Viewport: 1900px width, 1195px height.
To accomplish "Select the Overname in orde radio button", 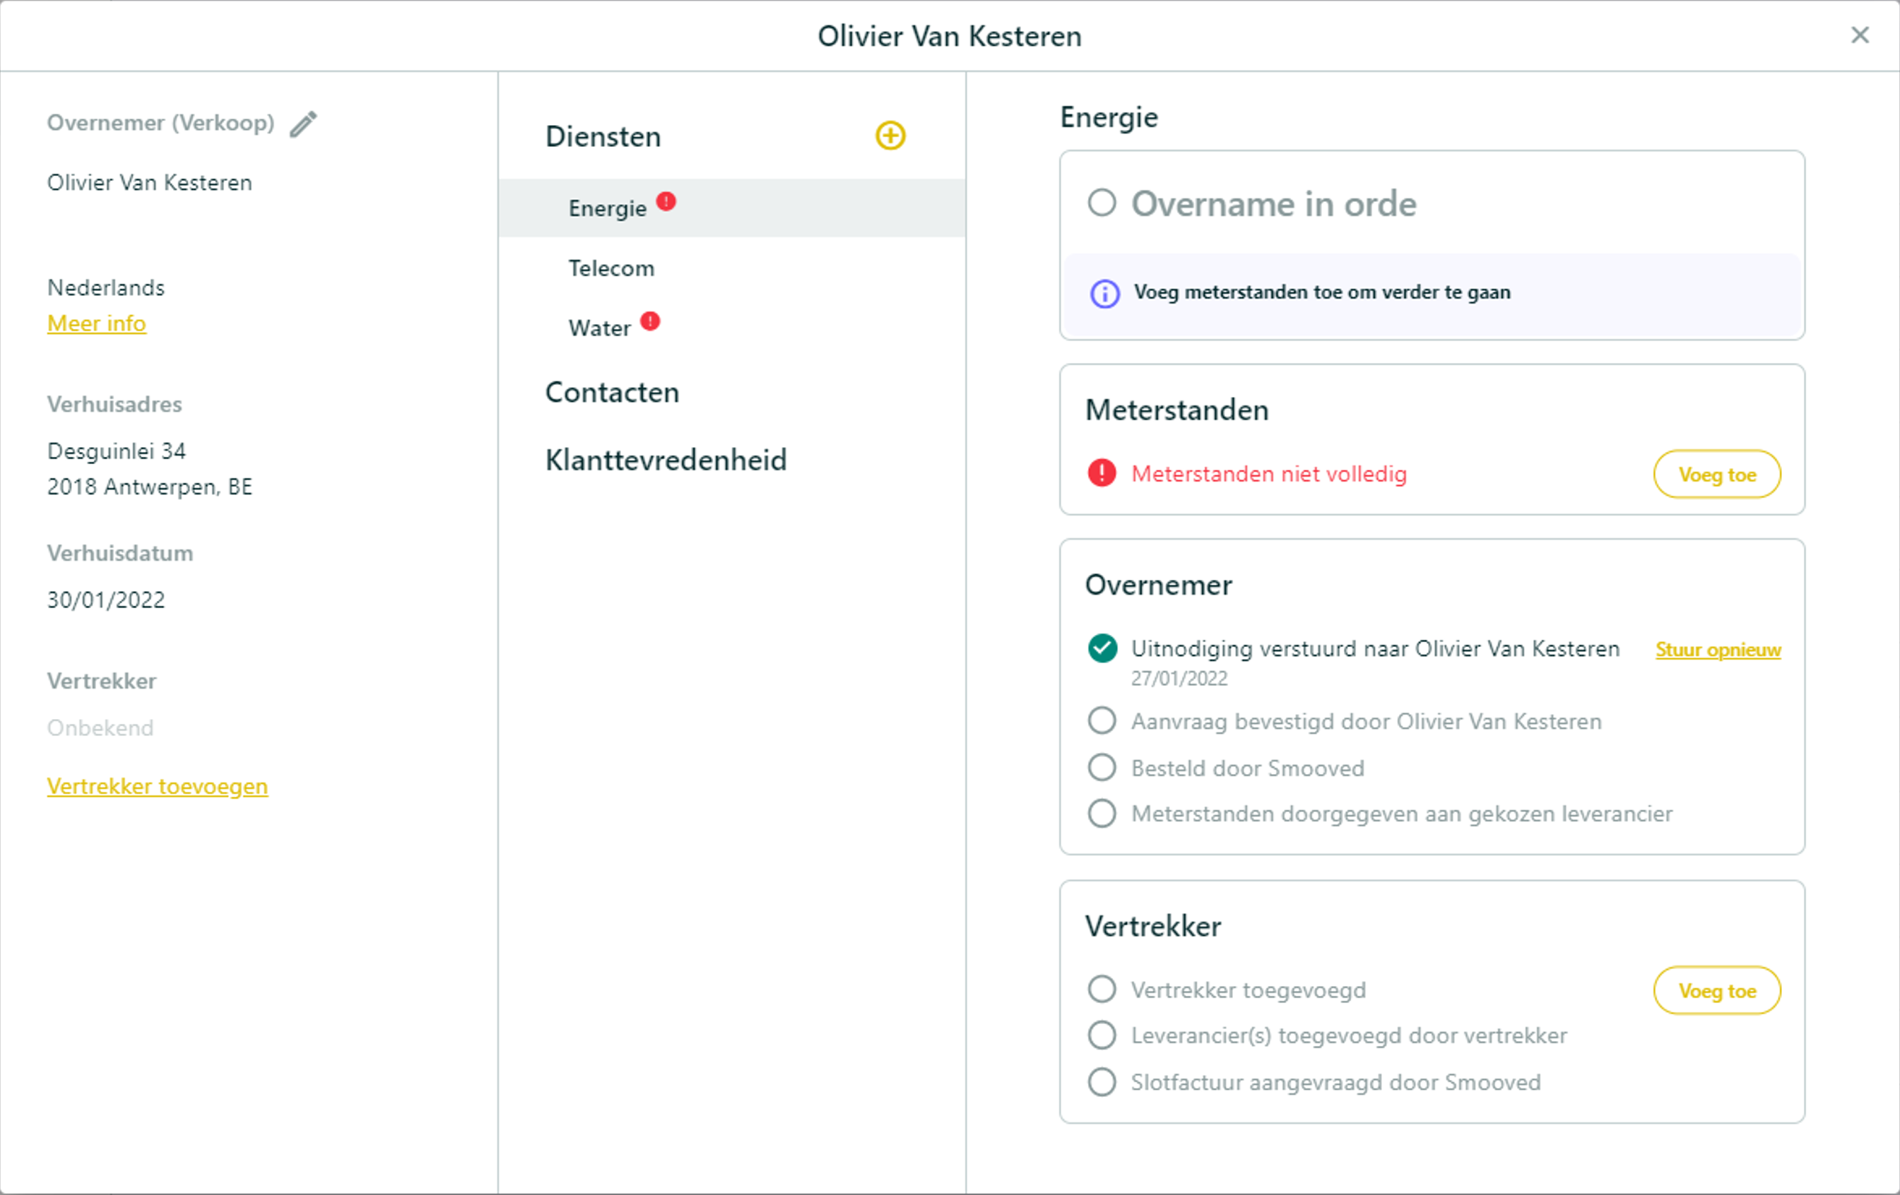I will (1102, 203).
